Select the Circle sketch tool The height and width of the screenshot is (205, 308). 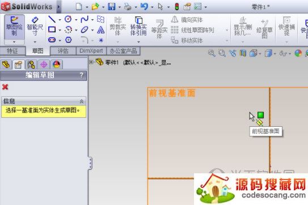pos(68,19)
